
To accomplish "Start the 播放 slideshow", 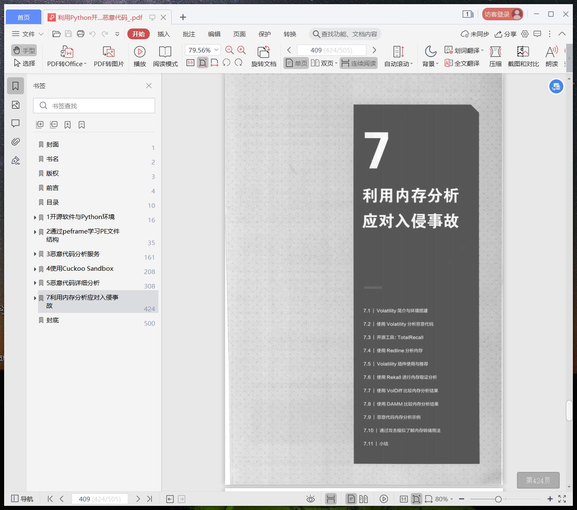I will click(140, 56).
